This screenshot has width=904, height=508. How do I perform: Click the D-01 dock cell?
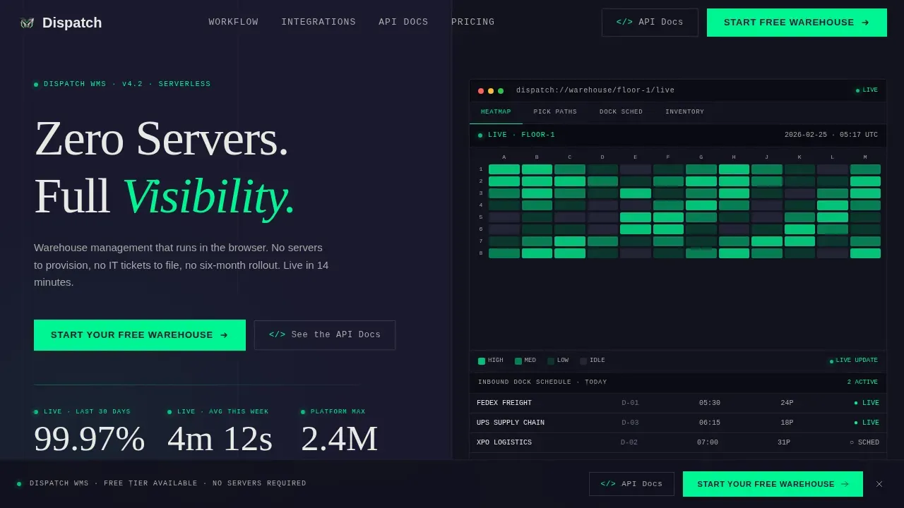pos(630,403)
